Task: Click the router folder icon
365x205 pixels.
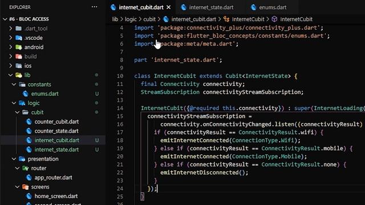Action: [25, 168]
